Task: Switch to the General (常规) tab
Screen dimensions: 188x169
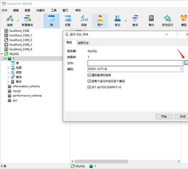Action: click(69, 43)
